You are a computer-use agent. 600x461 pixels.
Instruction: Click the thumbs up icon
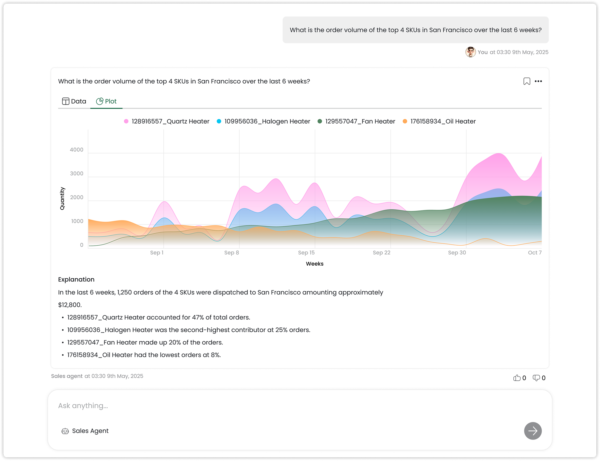(517, 378)
